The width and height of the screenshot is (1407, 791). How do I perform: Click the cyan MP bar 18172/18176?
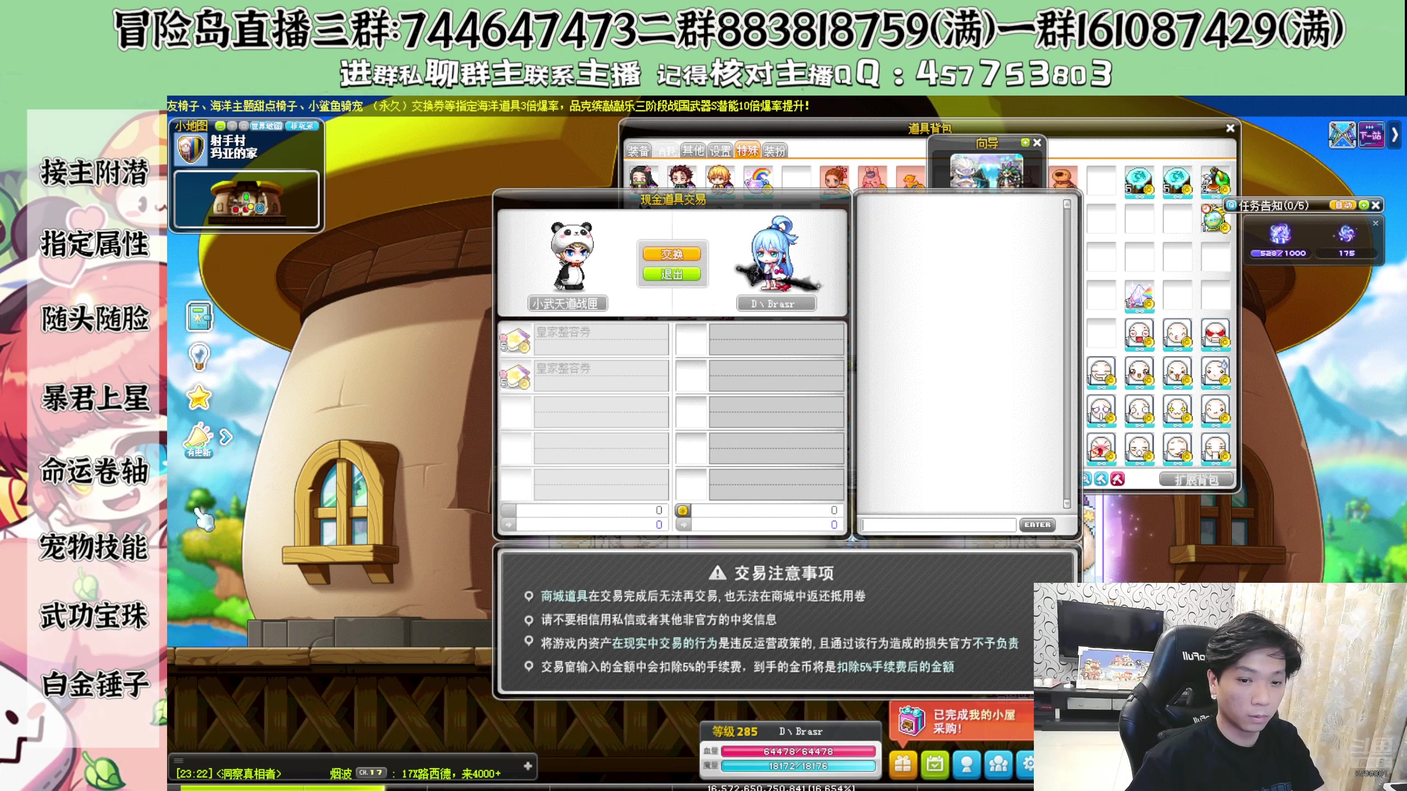(x=798, y=766)
